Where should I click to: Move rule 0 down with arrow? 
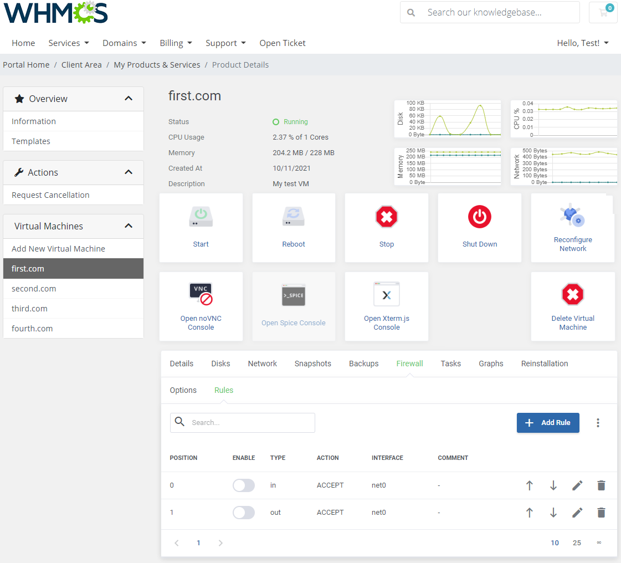[553, 485]
